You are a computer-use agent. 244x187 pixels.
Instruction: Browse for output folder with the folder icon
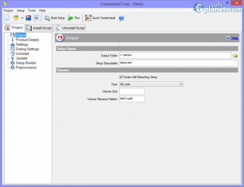(235, 56)
